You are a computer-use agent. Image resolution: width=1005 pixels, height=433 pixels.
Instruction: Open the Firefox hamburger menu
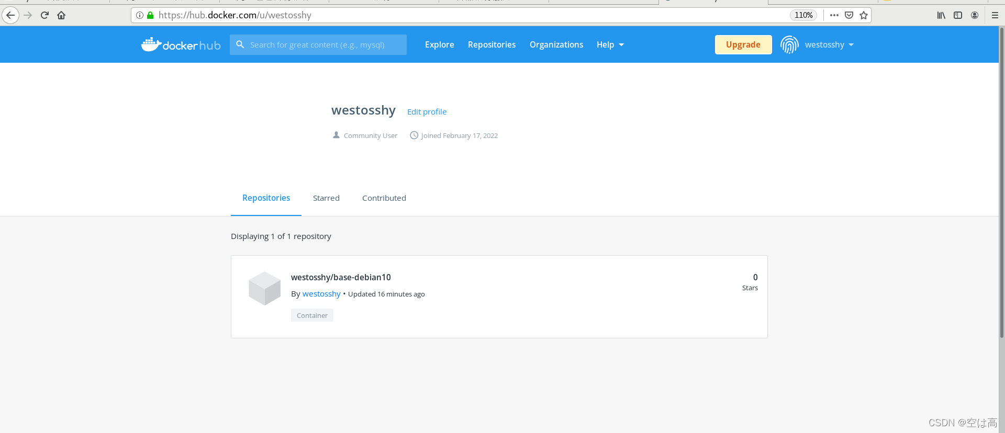pyautogui.click(x=995, y=15)
